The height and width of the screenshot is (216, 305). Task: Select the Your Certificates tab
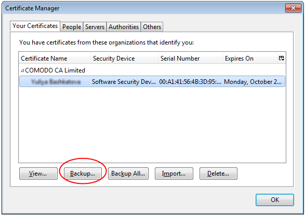35,26
